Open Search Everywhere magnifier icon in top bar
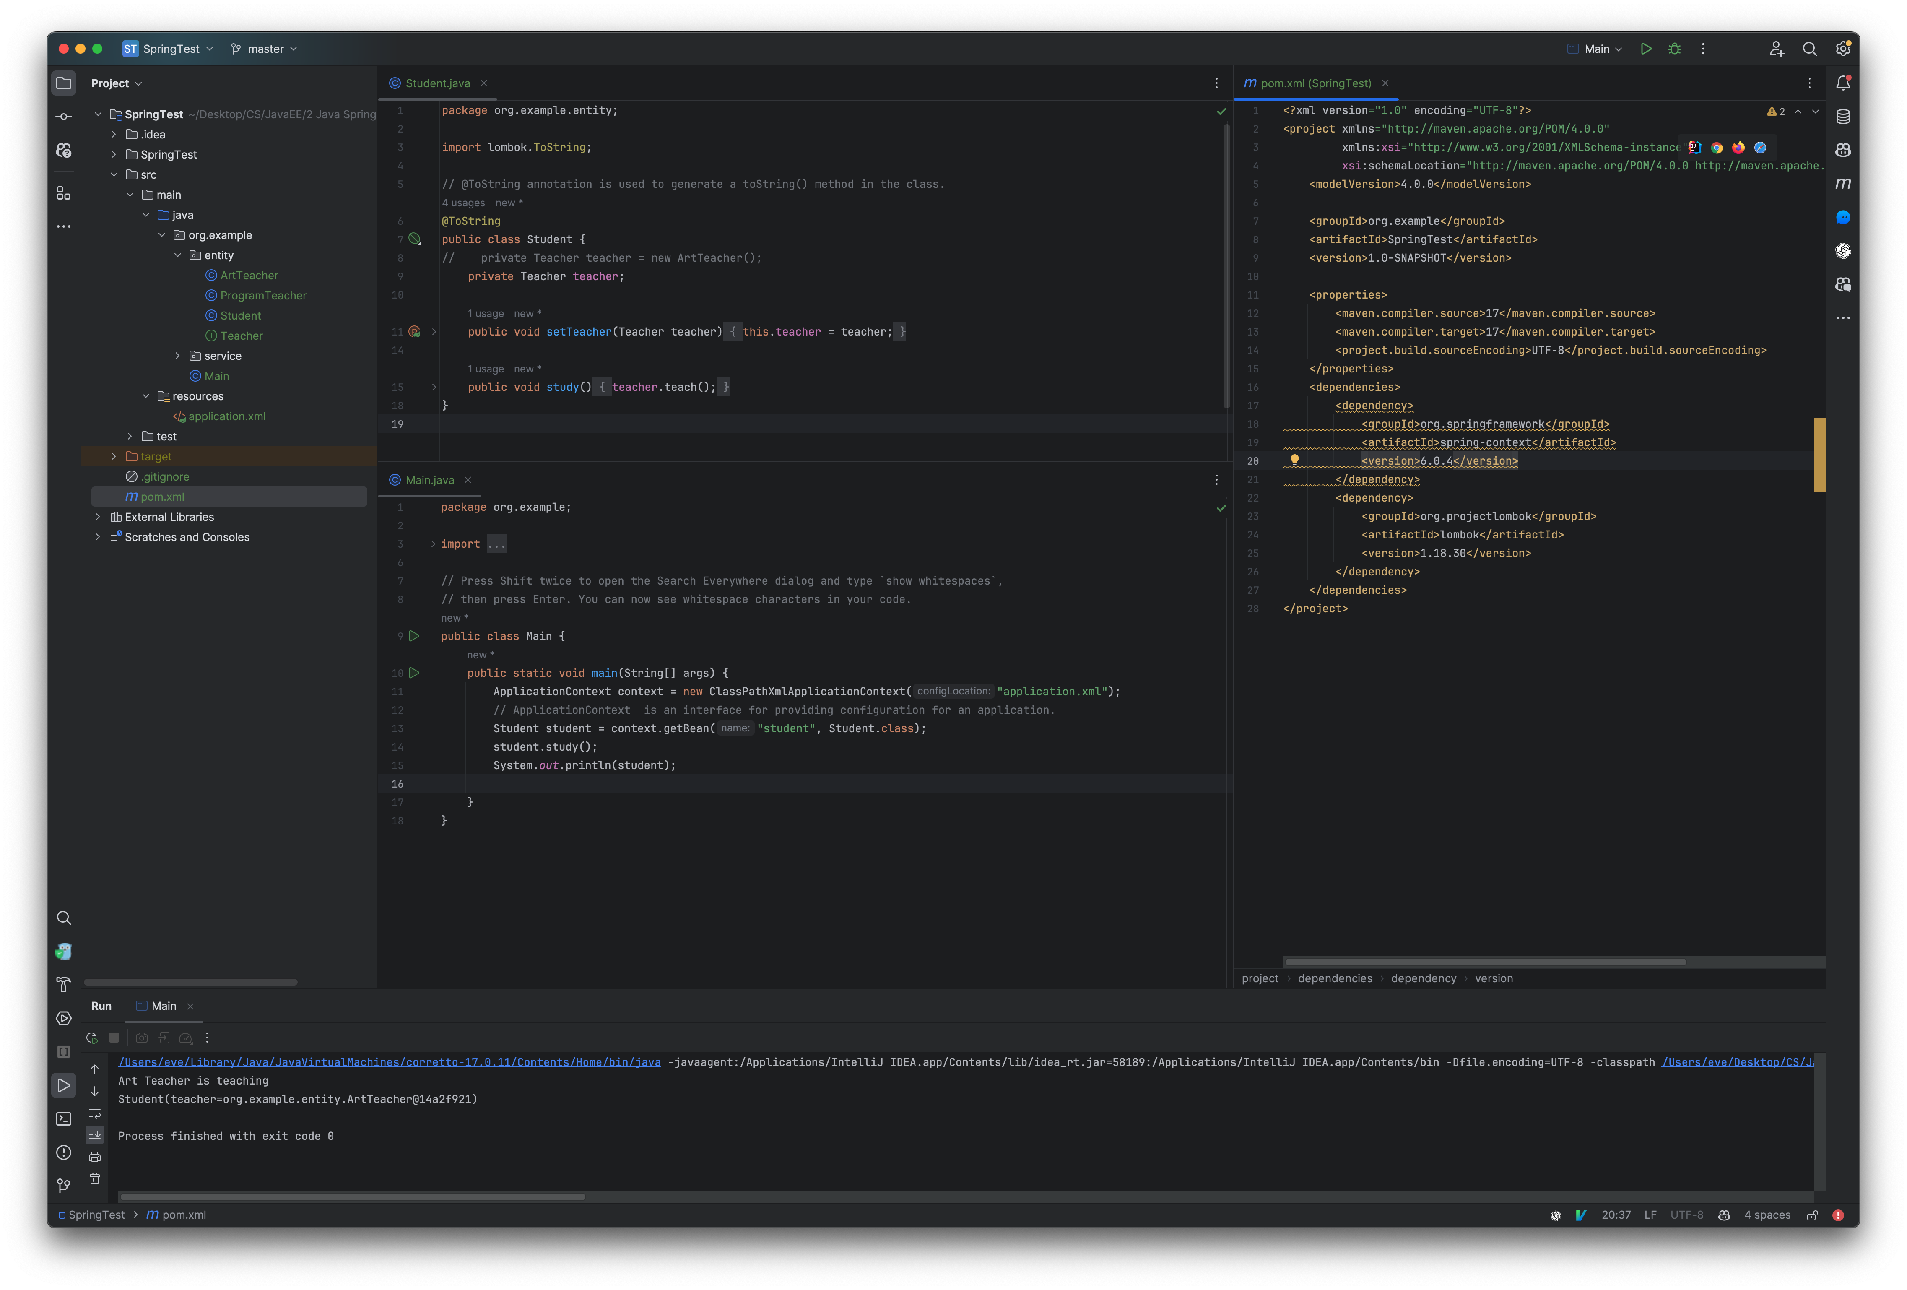Screen dimensions: 1907x1290 [1809, 48]
